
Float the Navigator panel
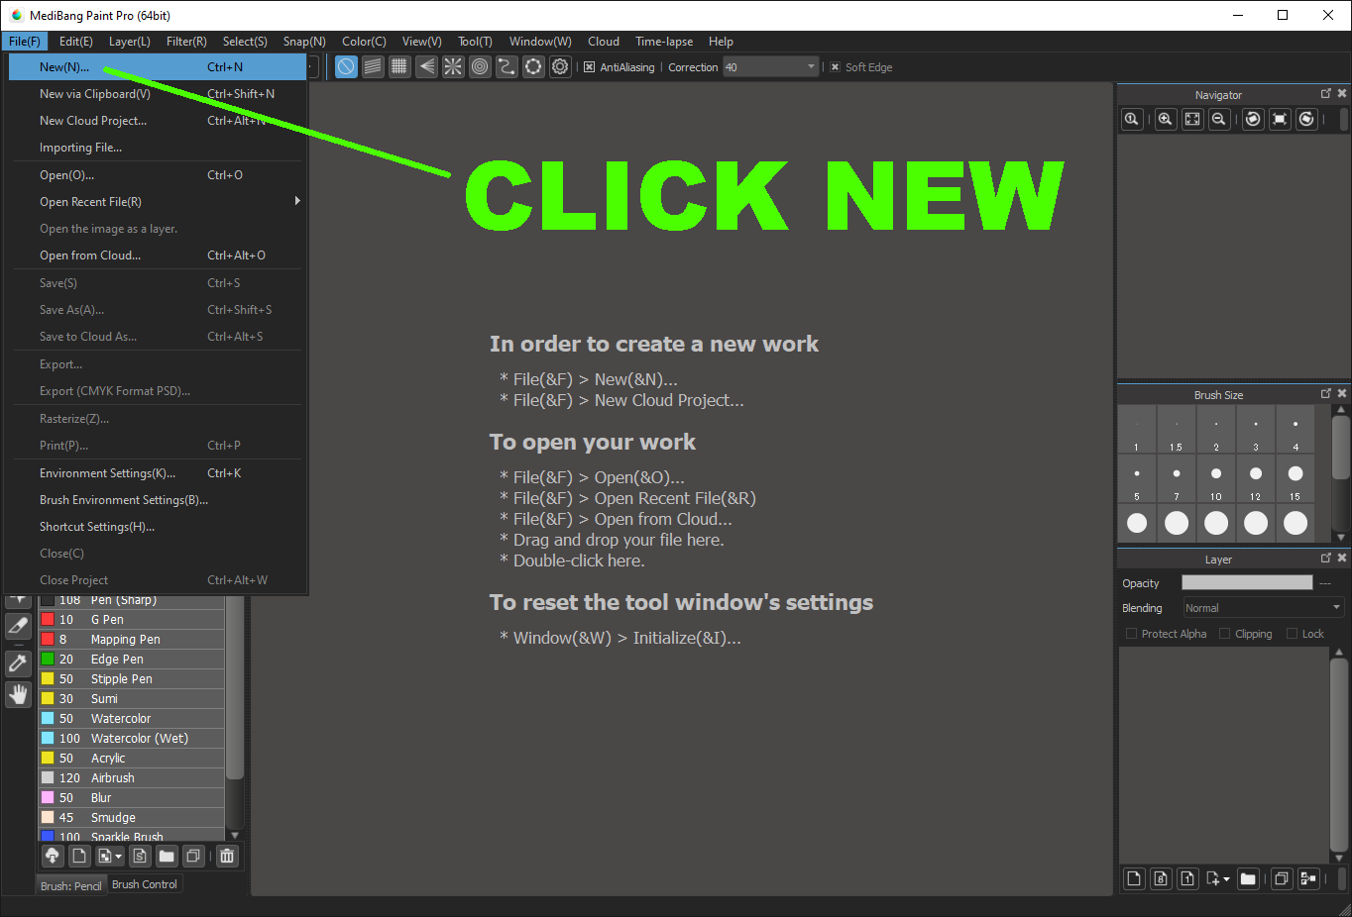(1326, 93)
